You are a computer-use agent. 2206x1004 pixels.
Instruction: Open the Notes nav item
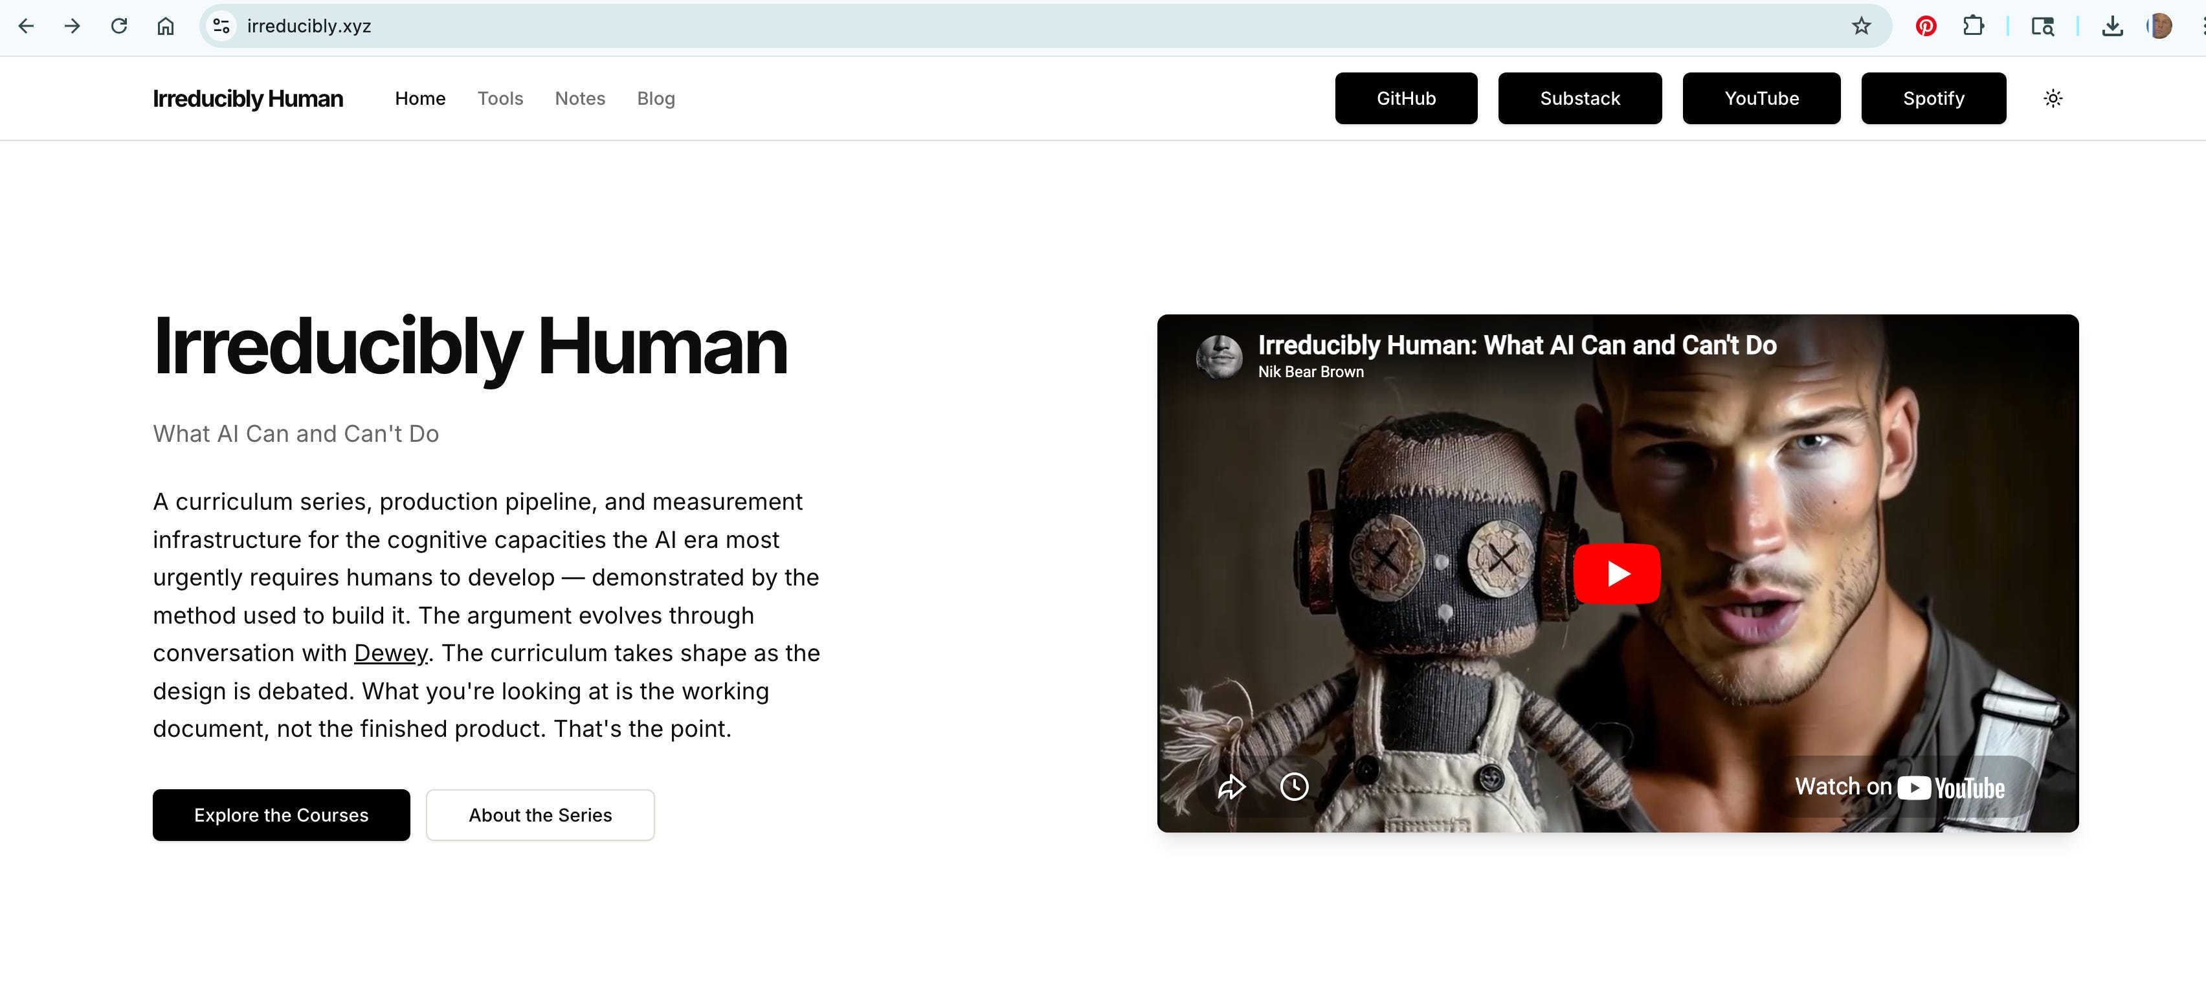click(580, 98)
